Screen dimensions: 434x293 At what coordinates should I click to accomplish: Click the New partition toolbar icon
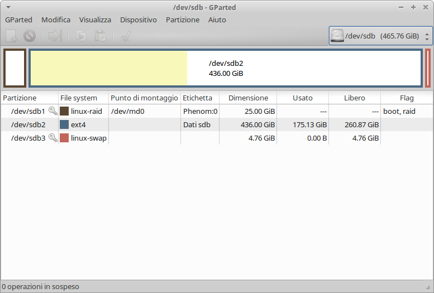12,36
